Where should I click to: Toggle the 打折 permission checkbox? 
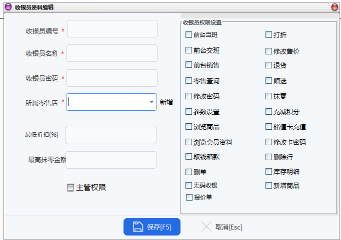pyautogui.click(x=268, y=35)
